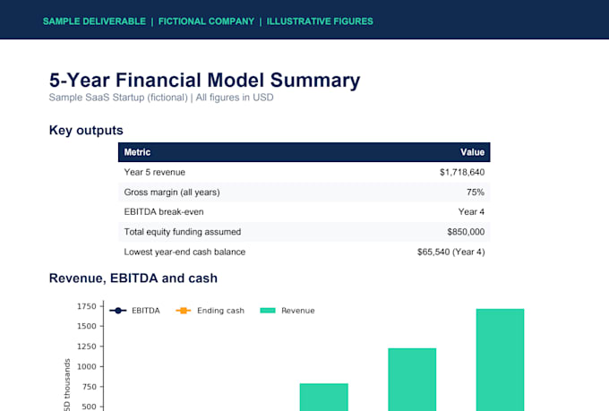The height and width of the screenshot is (411, 609).
Task: Select 'Total equity funding assumed' label
Action: pyautogui.click(x=183, y=232)
